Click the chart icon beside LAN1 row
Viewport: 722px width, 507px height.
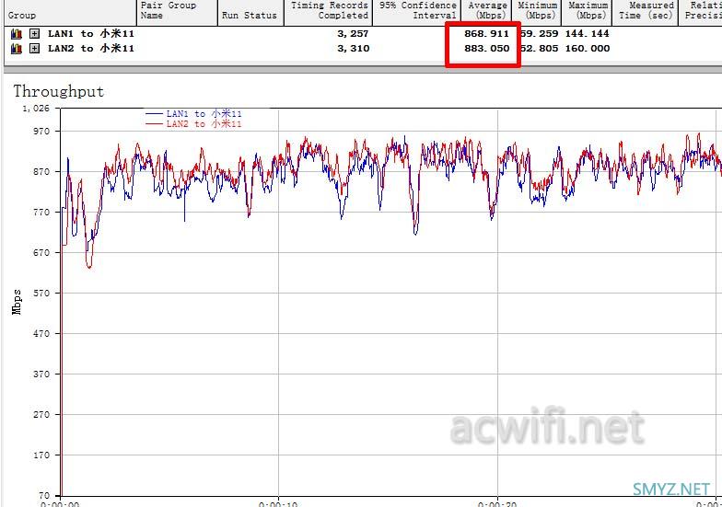coord(17,33)
